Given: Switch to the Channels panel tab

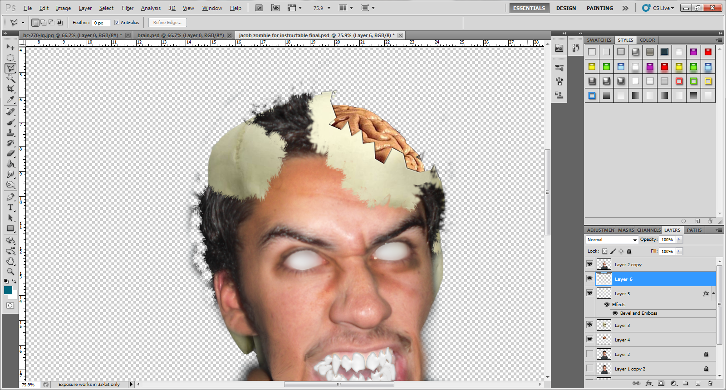Looking at the screenshot, I should coord(648,230).
